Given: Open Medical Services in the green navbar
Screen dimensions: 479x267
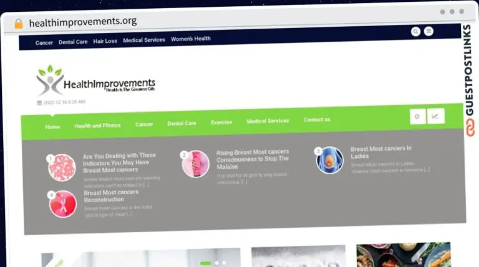Looking at the screenshot, I should [x=268, y=121].
